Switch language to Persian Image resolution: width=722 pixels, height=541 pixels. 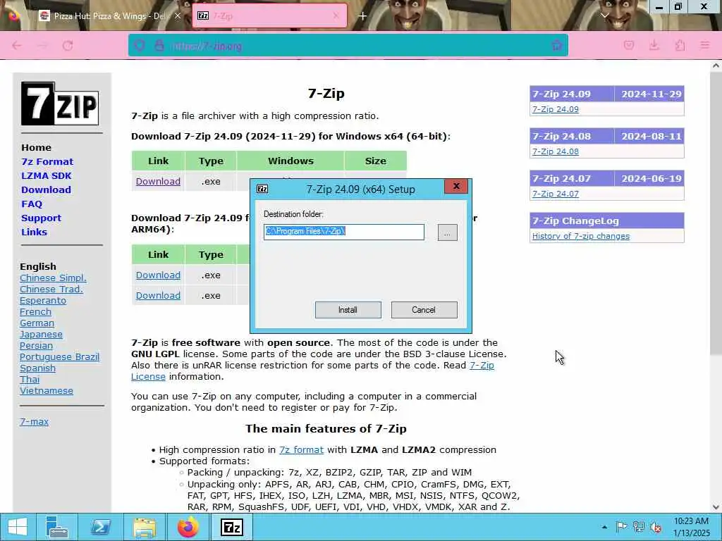pyautogui.click(x=36, y=345)
